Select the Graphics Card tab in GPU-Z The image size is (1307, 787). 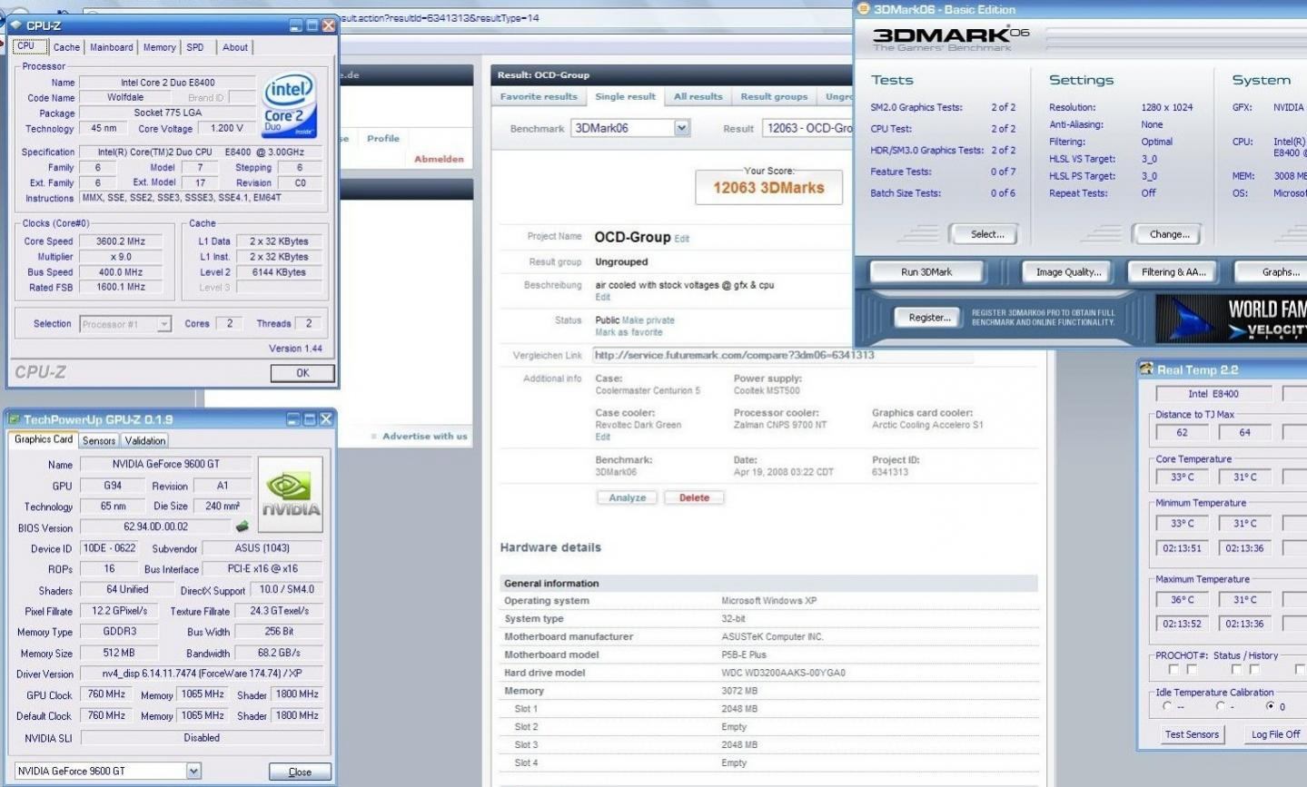click(44, 439)
